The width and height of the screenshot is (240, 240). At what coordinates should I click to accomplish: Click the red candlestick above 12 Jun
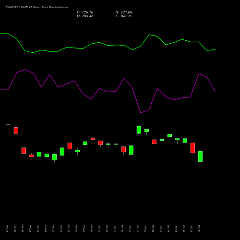point(16,131)
